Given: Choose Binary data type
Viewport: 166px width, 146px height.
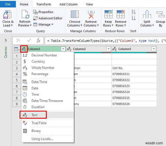Looking at the screenshot, I should 48,131.
